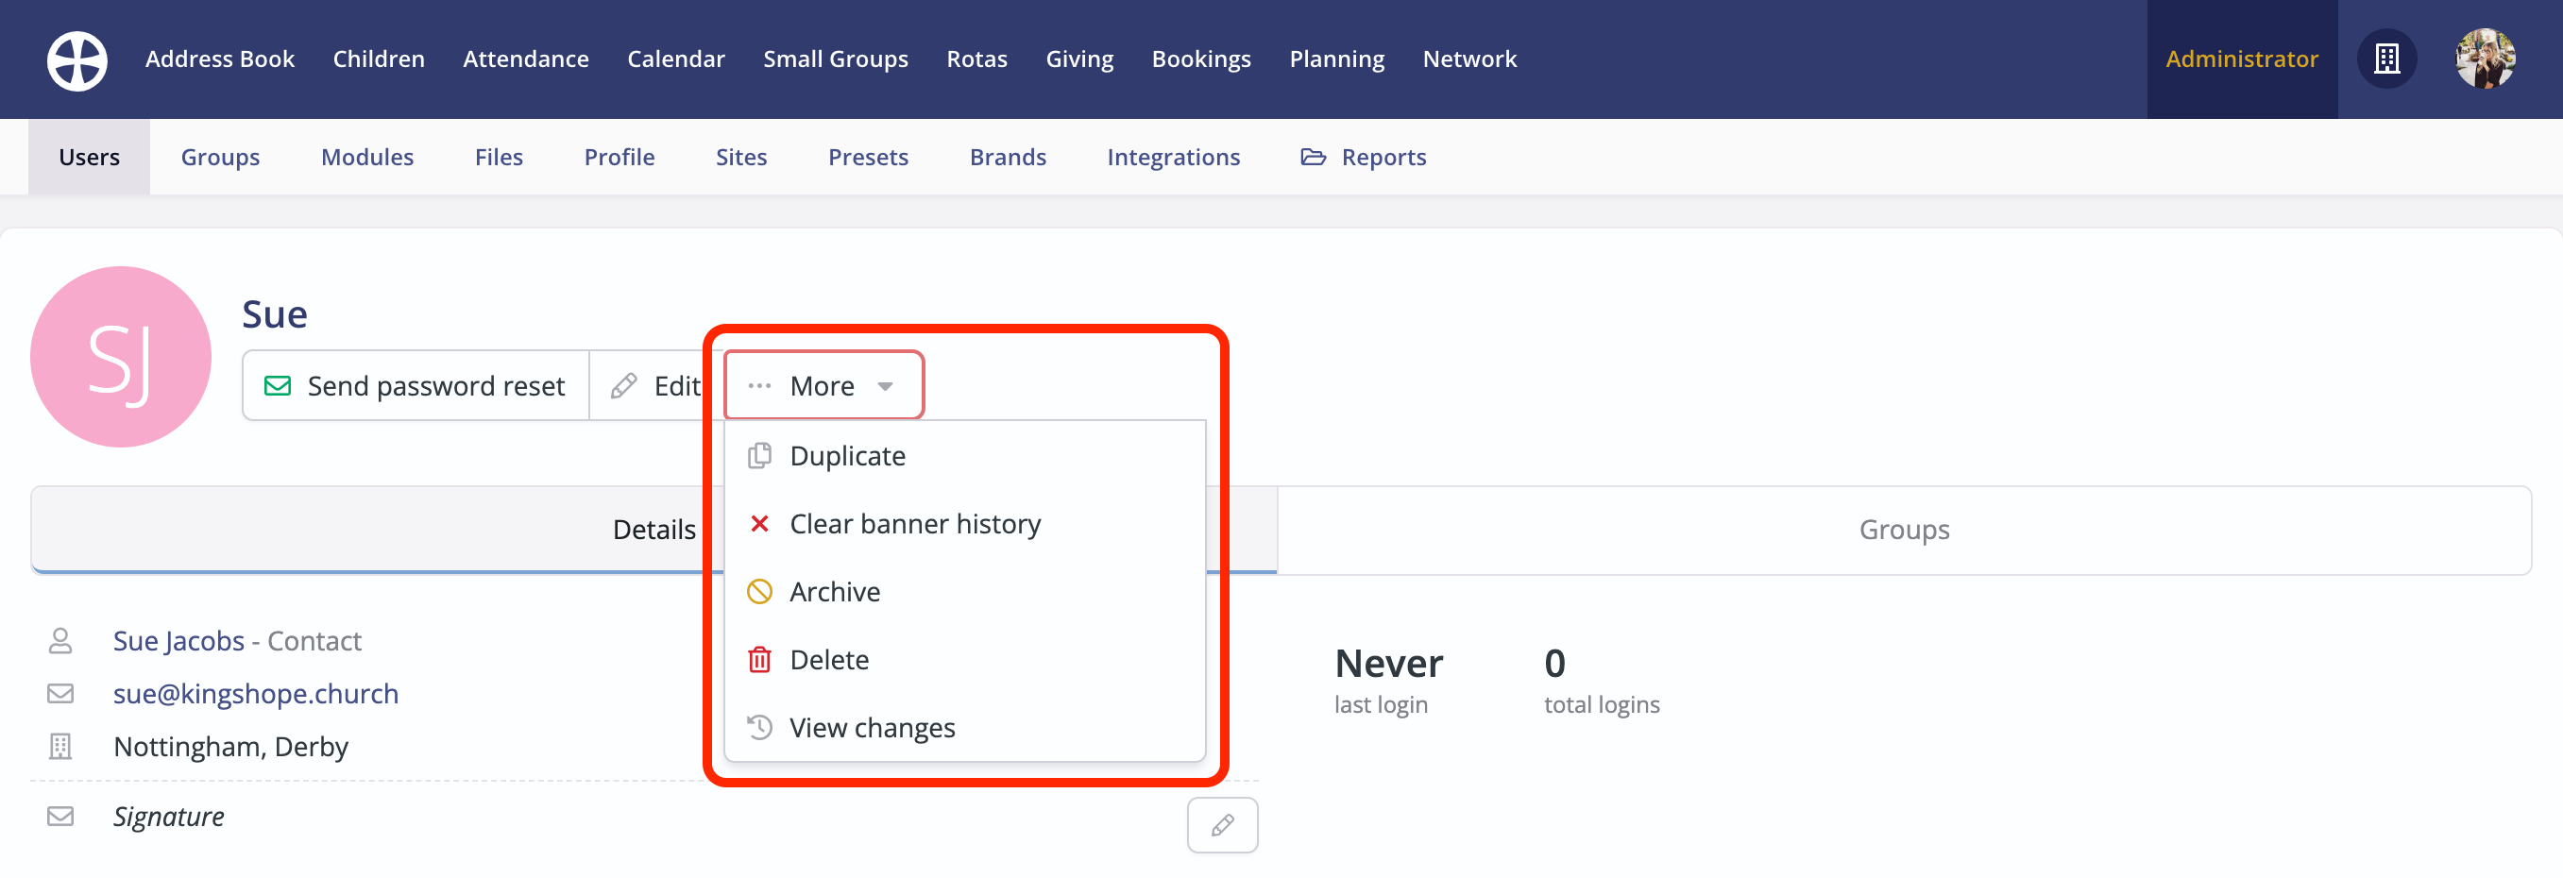
Task: Click the pink SJ avatar circle
Action: tap(120, 356)
